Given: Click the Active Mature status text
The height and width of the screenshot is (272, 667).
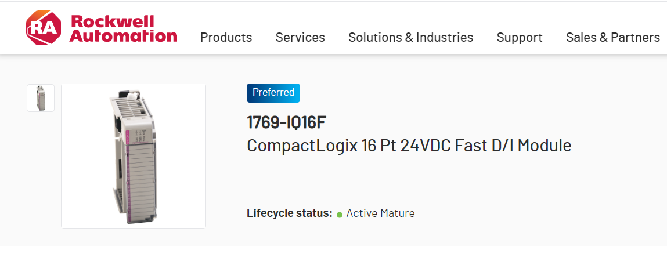Looking at the screenshot, I should [x=380, y=213].
